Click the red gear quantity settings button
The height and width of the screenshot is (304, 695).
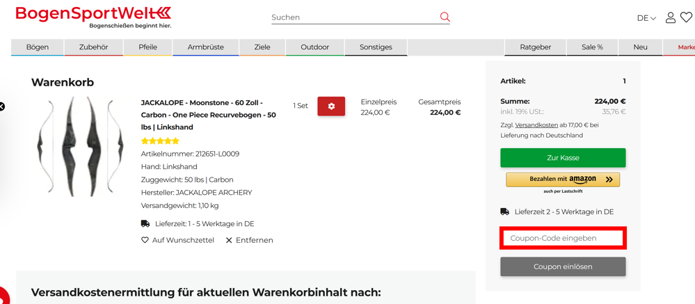pyautogui.click(x=331, y=106)
